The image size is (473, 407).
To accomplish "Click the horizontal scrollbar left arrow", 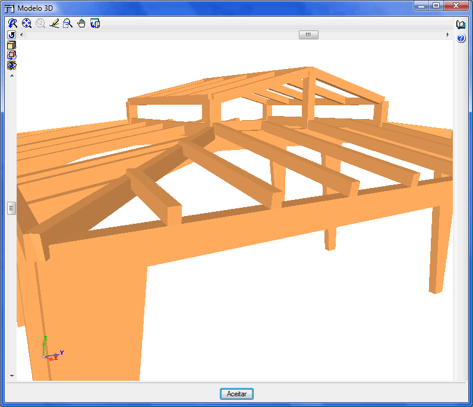I will 21,35.
